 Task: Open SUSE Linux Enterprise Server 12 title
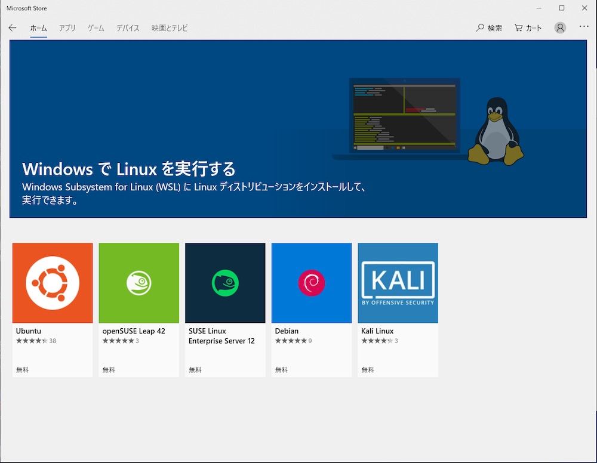[221, 336]
